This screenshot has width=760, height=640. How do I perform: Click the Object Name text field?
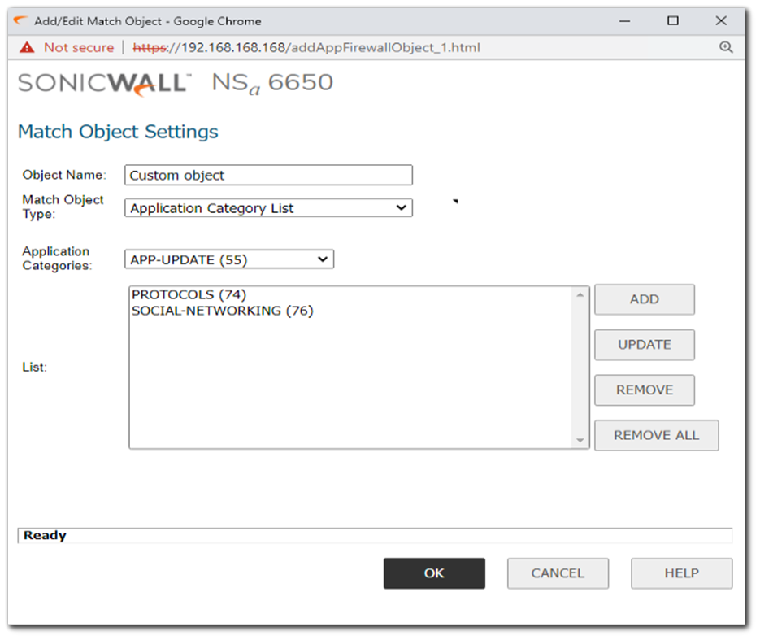point(268,175)
